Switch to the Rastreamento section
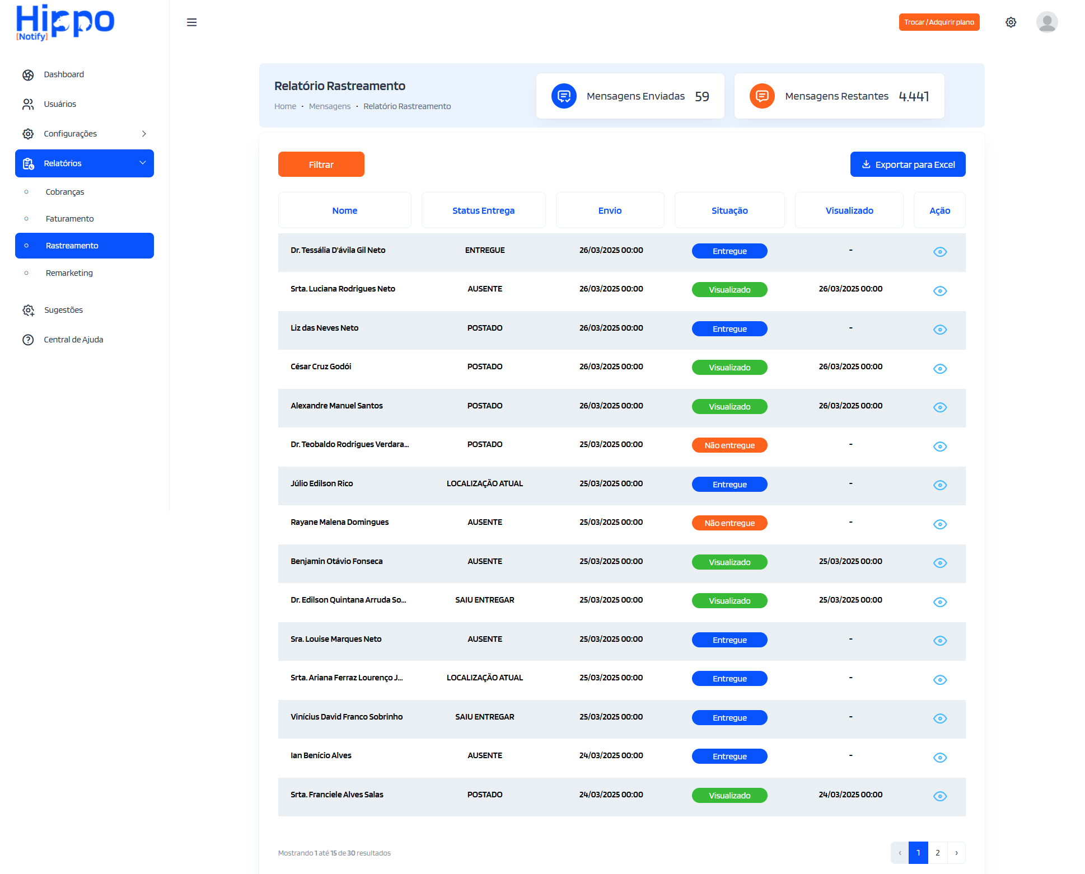The height and width of the screenshot is (874, 1085). (x=72, y=246)
